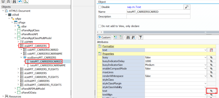This screenshot has height=98, width=219.
Task: Select otabMT_CARRIERS in the tree
Action: click(35, 46)
